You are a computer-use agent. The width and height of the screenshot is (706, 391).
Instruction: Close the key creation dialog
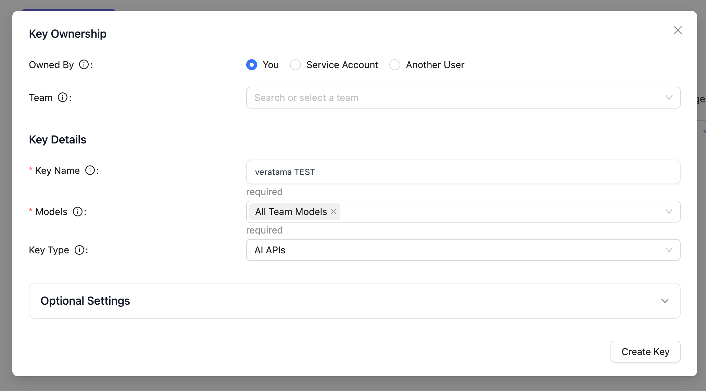(x=678, y=30)
